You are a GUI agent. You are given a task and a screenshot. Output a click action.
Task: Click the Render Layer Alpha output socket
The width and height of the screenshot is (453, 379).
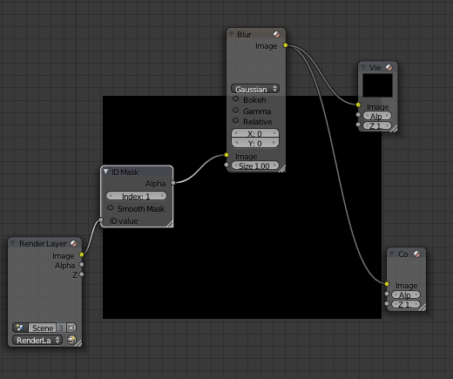point(82,264)
